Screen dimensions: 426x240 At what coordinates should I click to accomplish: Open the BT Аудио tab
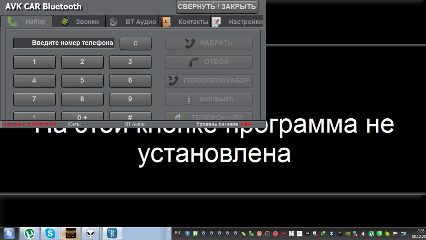pos(132,22)
